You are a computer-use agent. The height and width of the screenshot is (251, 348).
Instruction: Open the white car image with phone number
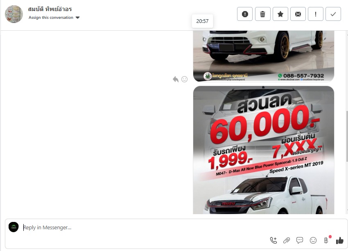tap(263, 56)
